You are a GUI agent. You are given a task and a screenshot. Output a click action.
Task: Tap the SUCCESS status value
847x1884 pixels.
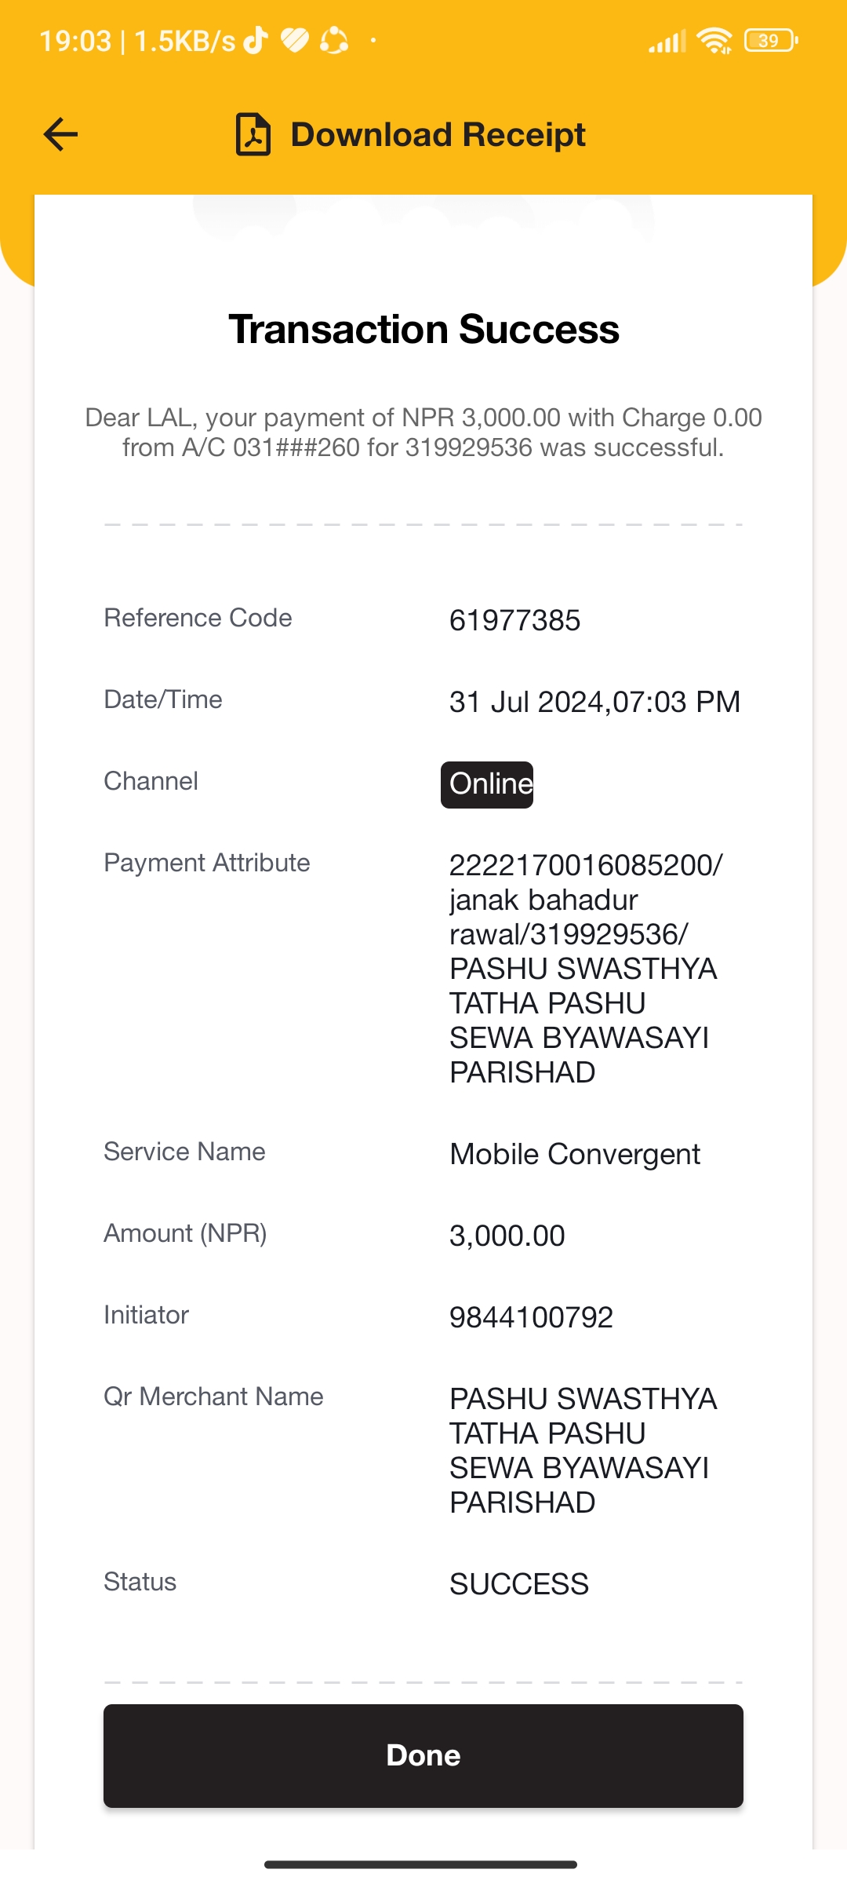click(518, 1584)
